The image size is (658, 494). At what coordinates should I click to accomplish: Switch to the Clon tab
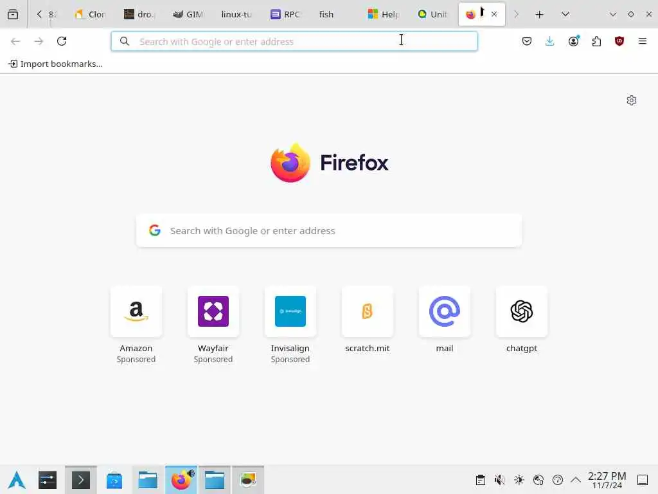point(90,14)
